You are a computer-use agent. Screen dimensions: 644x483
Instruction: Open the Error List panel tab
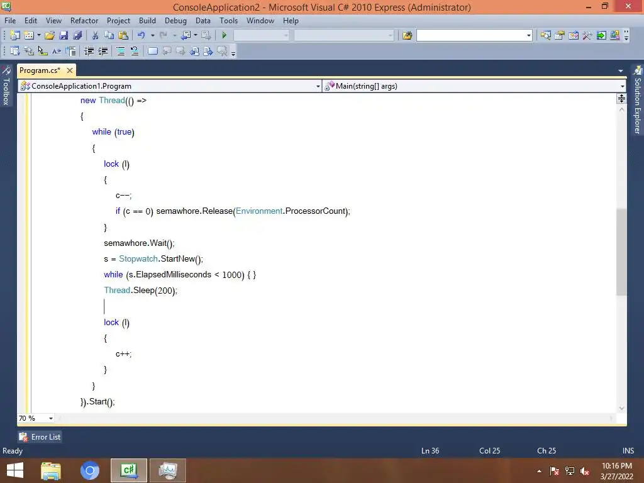coord(40,437)
